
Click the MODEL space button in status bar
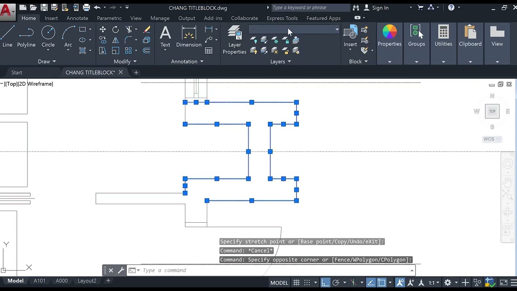point(279,283)
